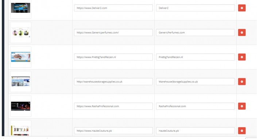Open the Deliver2 site thumbnail
Screen dimensions: 259x139
pos(21,8)
